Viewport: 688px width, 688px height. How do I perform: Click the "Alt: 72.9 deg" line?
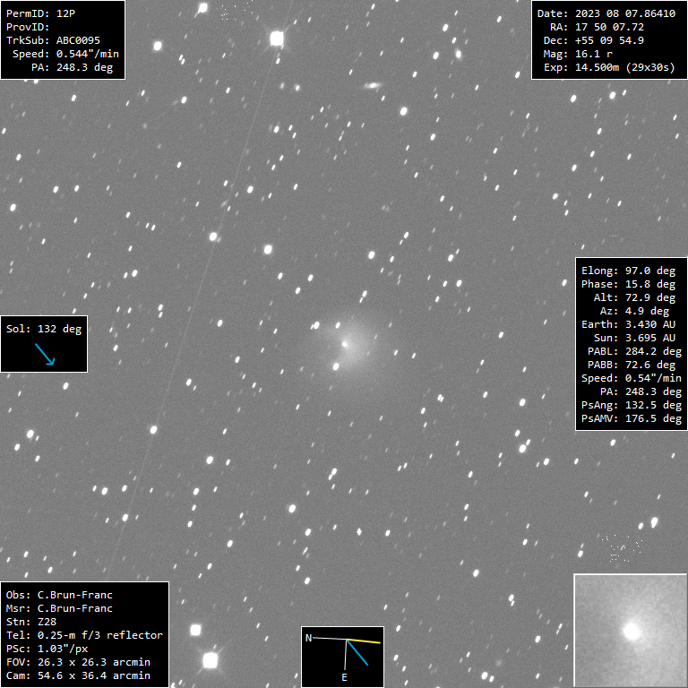coord(634,297)
